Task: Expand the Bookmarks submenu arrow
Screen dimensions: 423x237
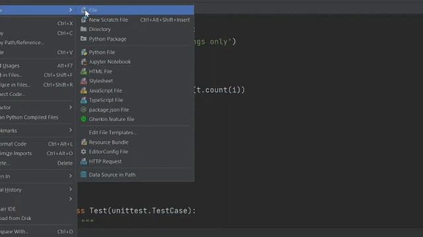Action: point(71,130)
